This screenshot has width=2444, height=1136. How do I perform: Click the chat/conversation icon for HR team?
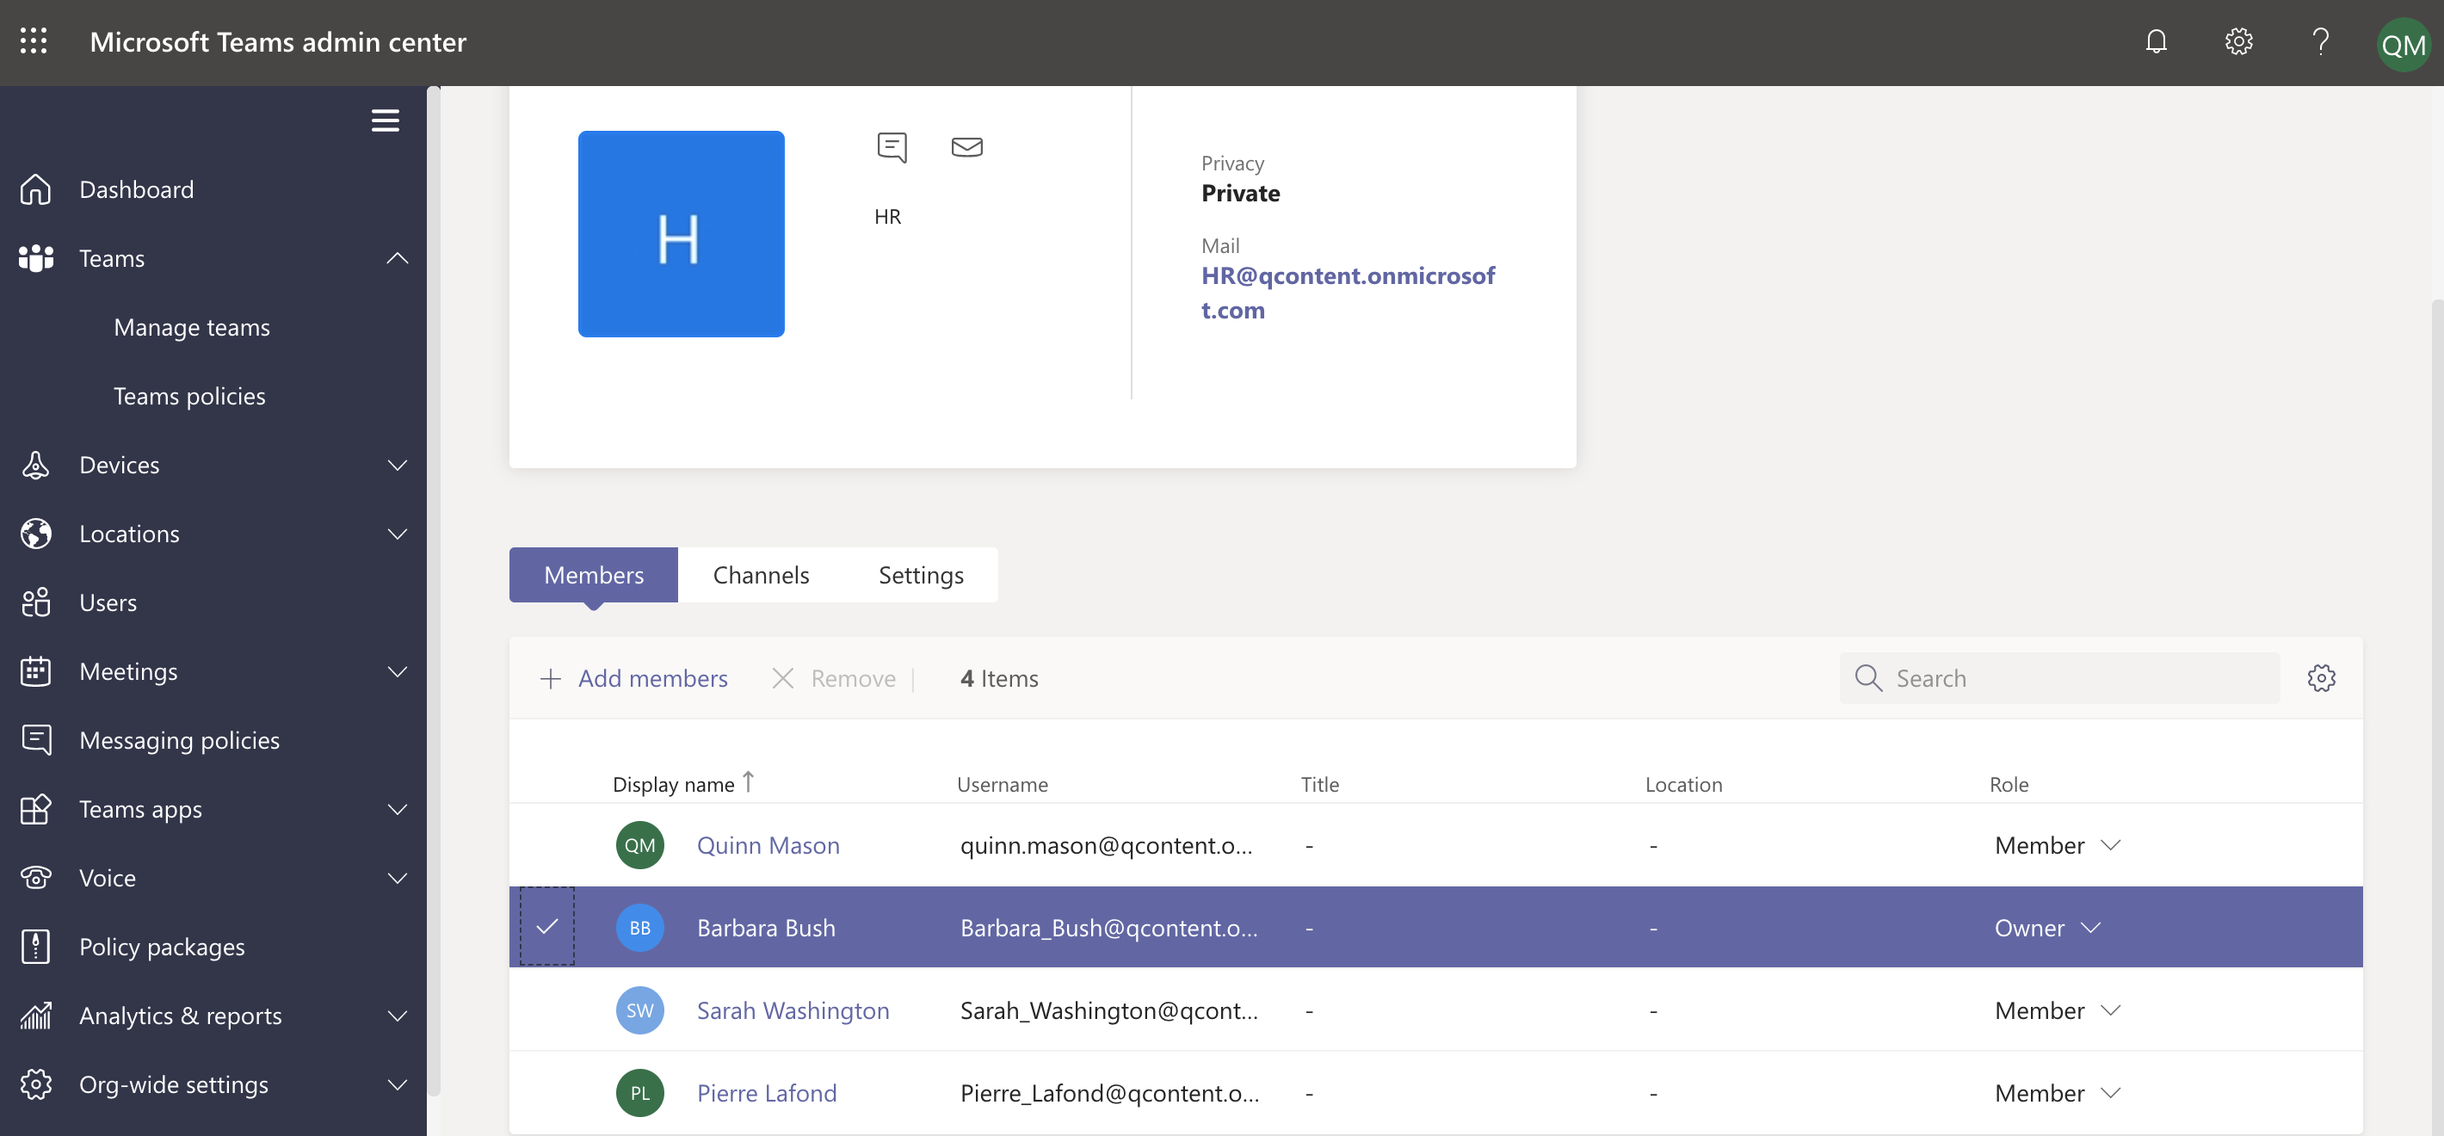tap(892, 146)
